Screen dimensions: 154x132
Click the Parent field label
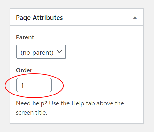(x=25, y=37)
